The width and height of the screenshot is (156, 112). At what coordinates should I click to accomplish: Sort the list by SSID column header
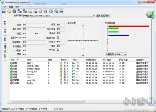pos(29,60)
